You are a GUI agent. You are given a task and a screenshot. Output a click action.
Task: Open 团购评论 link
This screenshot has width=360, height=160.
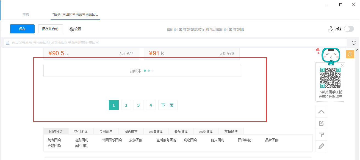[245, 140]
